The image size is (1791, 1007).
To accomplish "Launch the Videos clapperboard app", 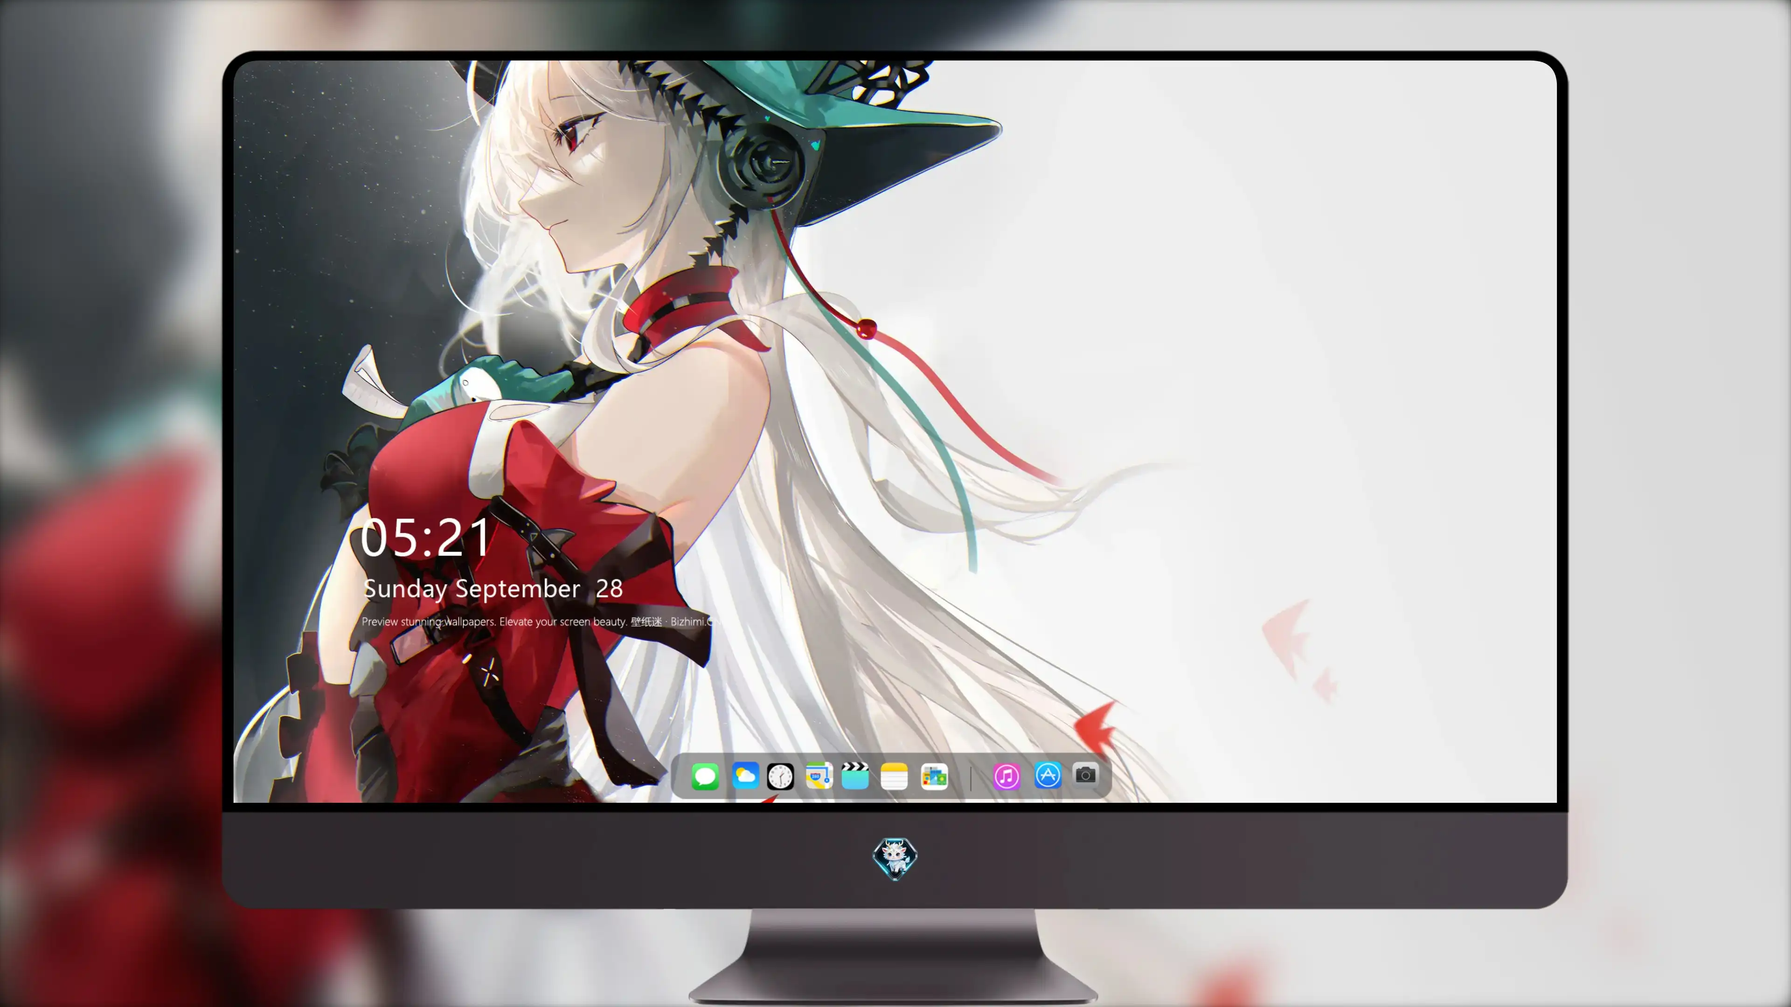I will click(855, 776).
